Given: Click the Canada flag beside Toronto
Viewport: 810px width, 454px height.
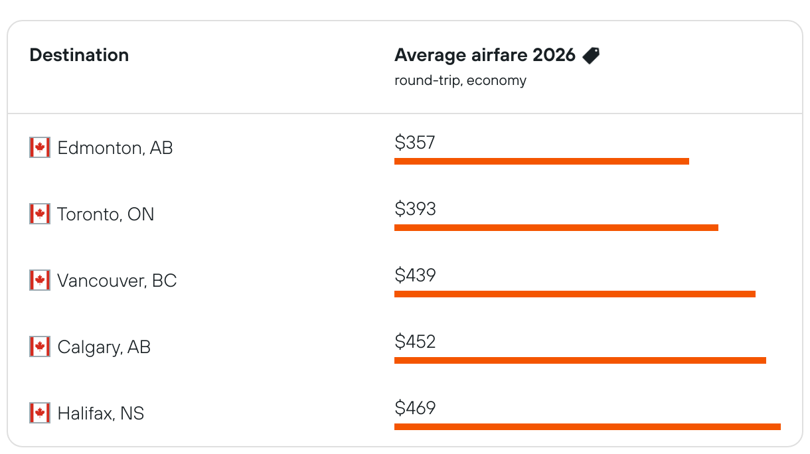Looking at the screenshot, I should [x=40, y=214].
